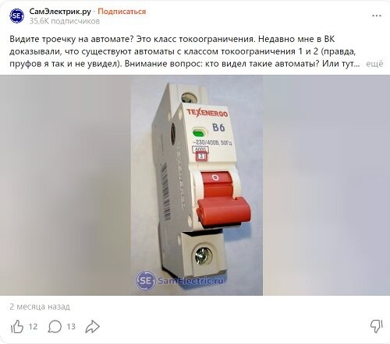Click the blurred right side of image
This screenshot has height=344, width=390.
pyautogui.click(x=326, y=185)
